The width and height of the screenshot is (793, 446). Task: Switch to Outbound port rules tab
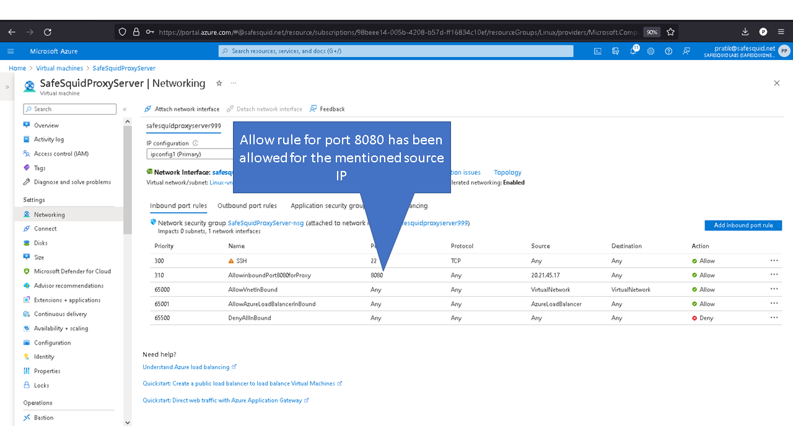pos(247,206)
